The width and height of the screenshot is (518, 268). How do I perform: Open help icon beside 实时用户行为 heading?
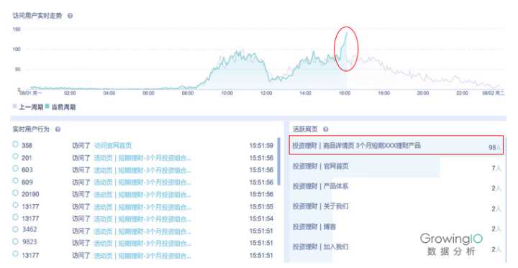[x=58, y=129]
